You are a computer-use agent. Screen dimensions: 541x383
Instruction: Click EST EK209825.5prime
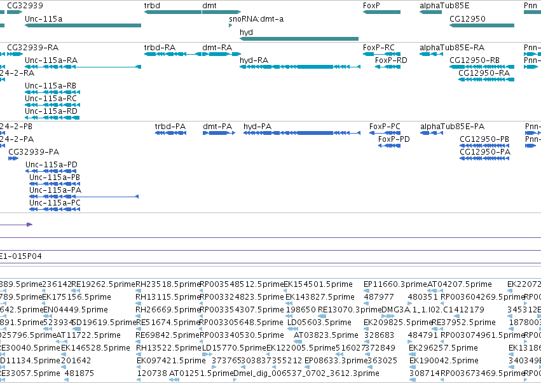(x=398, y=323)
